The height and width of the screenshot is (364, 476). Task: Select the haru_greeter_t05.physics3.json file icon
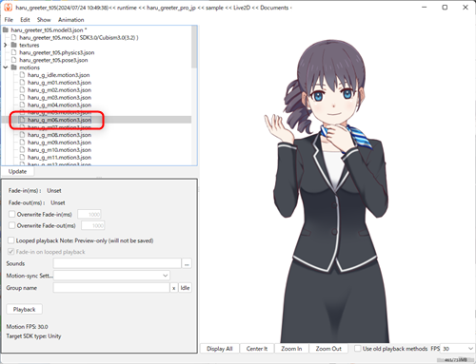[x=13, y=52]
